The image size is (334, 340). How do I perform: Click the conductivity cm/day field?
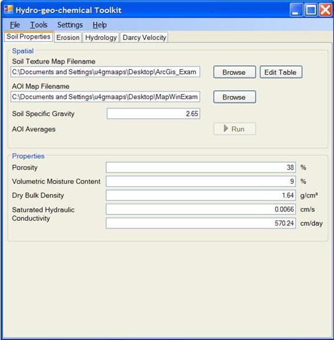pos(201,223)
